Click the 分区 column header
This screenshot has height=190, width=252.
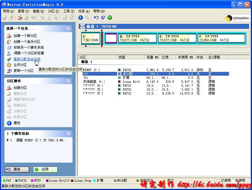pos(97,57)
